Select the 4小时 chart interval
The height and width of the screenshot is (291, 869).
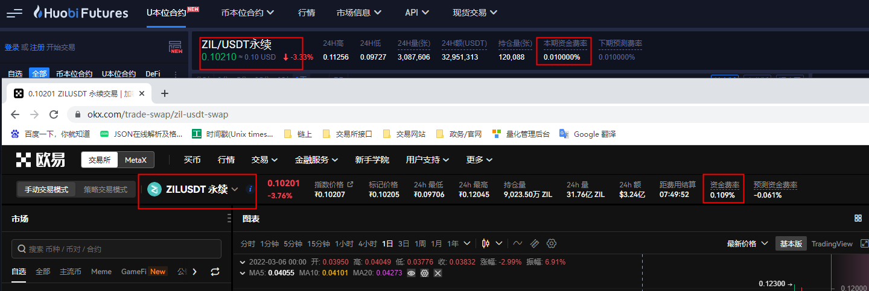point(368,243)
